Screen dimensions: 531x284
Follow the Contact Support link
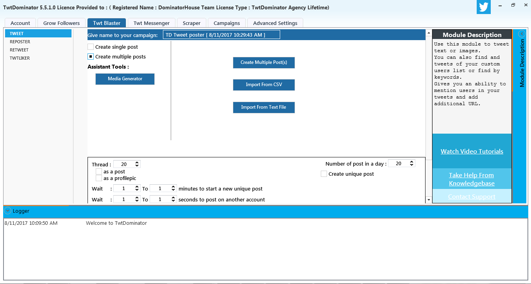click(472, 197)
